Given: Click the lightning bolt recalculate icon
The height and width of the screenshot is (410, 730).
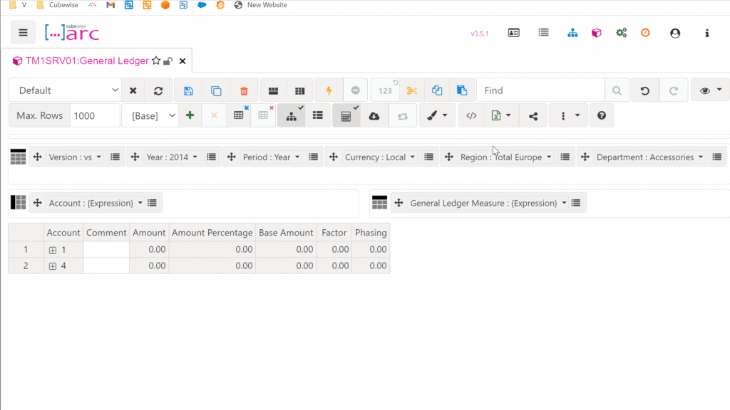Looking at the screenshot, I should click(329, 90).
